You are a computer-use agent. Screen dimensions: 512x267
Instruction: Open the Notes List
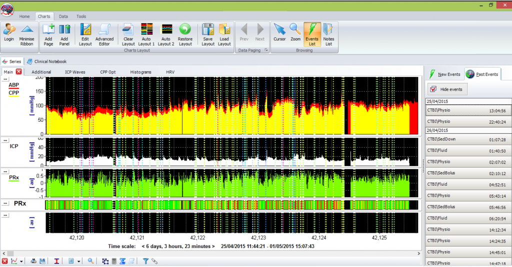coord(328,34)
